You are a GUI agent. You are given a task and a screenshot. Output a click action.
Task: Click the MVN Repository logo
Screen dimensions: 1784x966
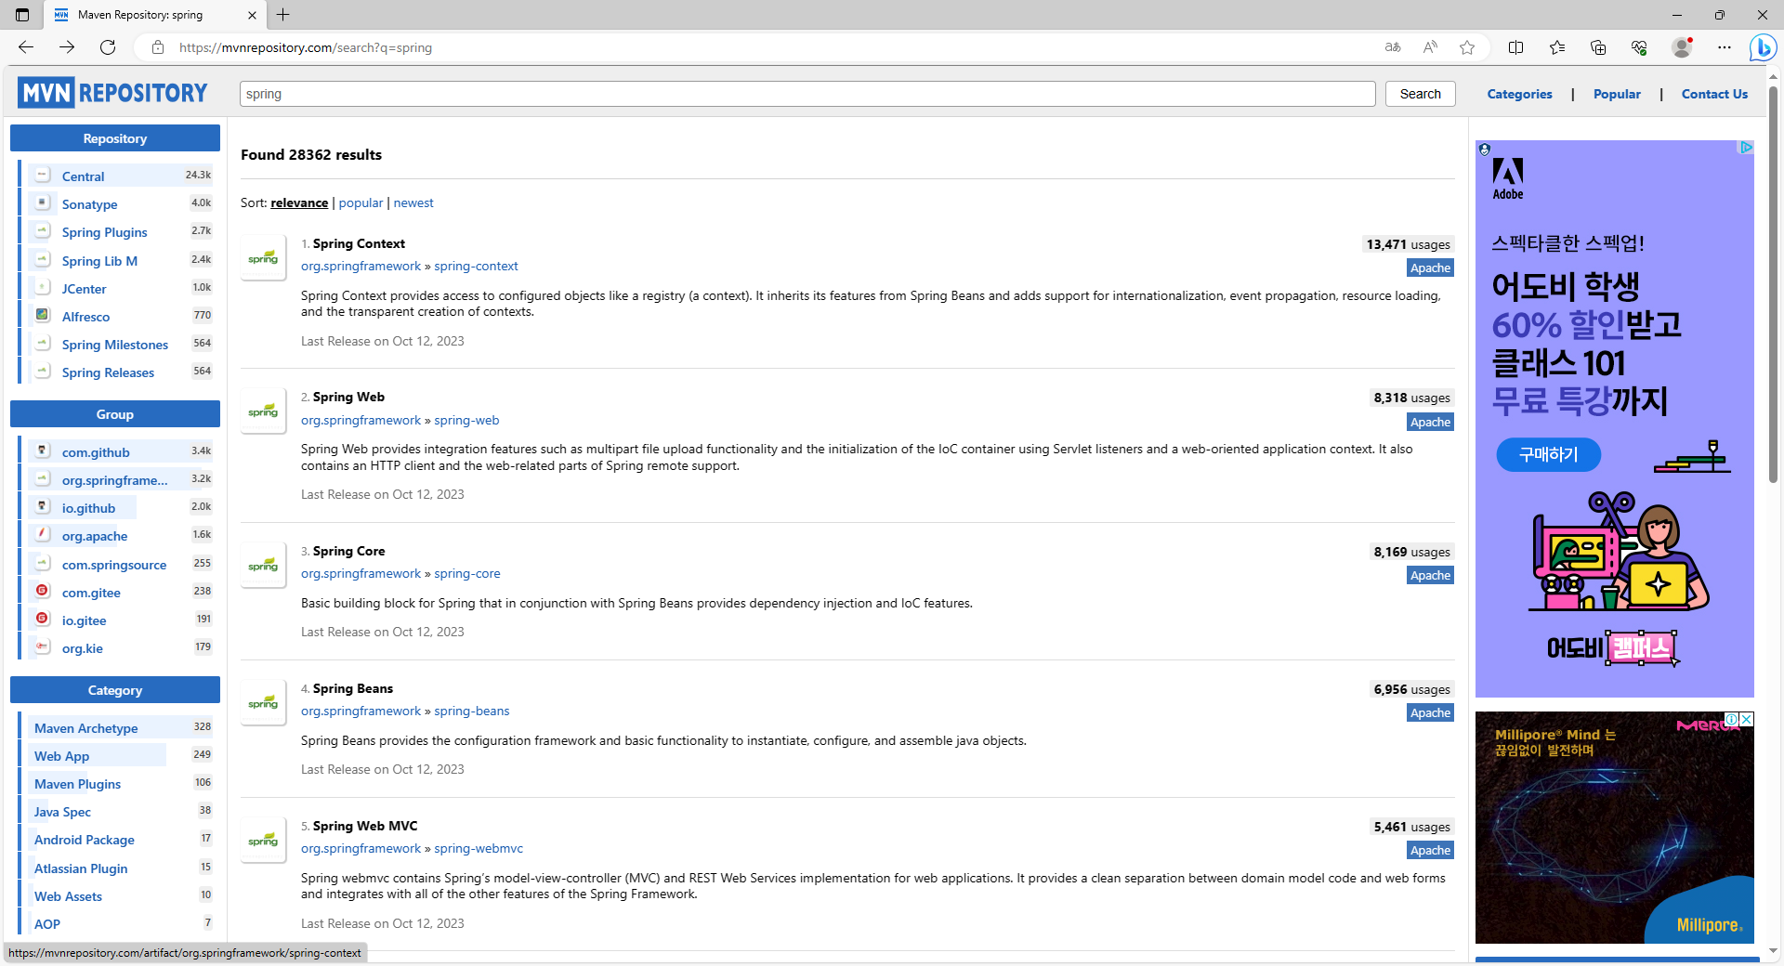(x=112, y=93)
